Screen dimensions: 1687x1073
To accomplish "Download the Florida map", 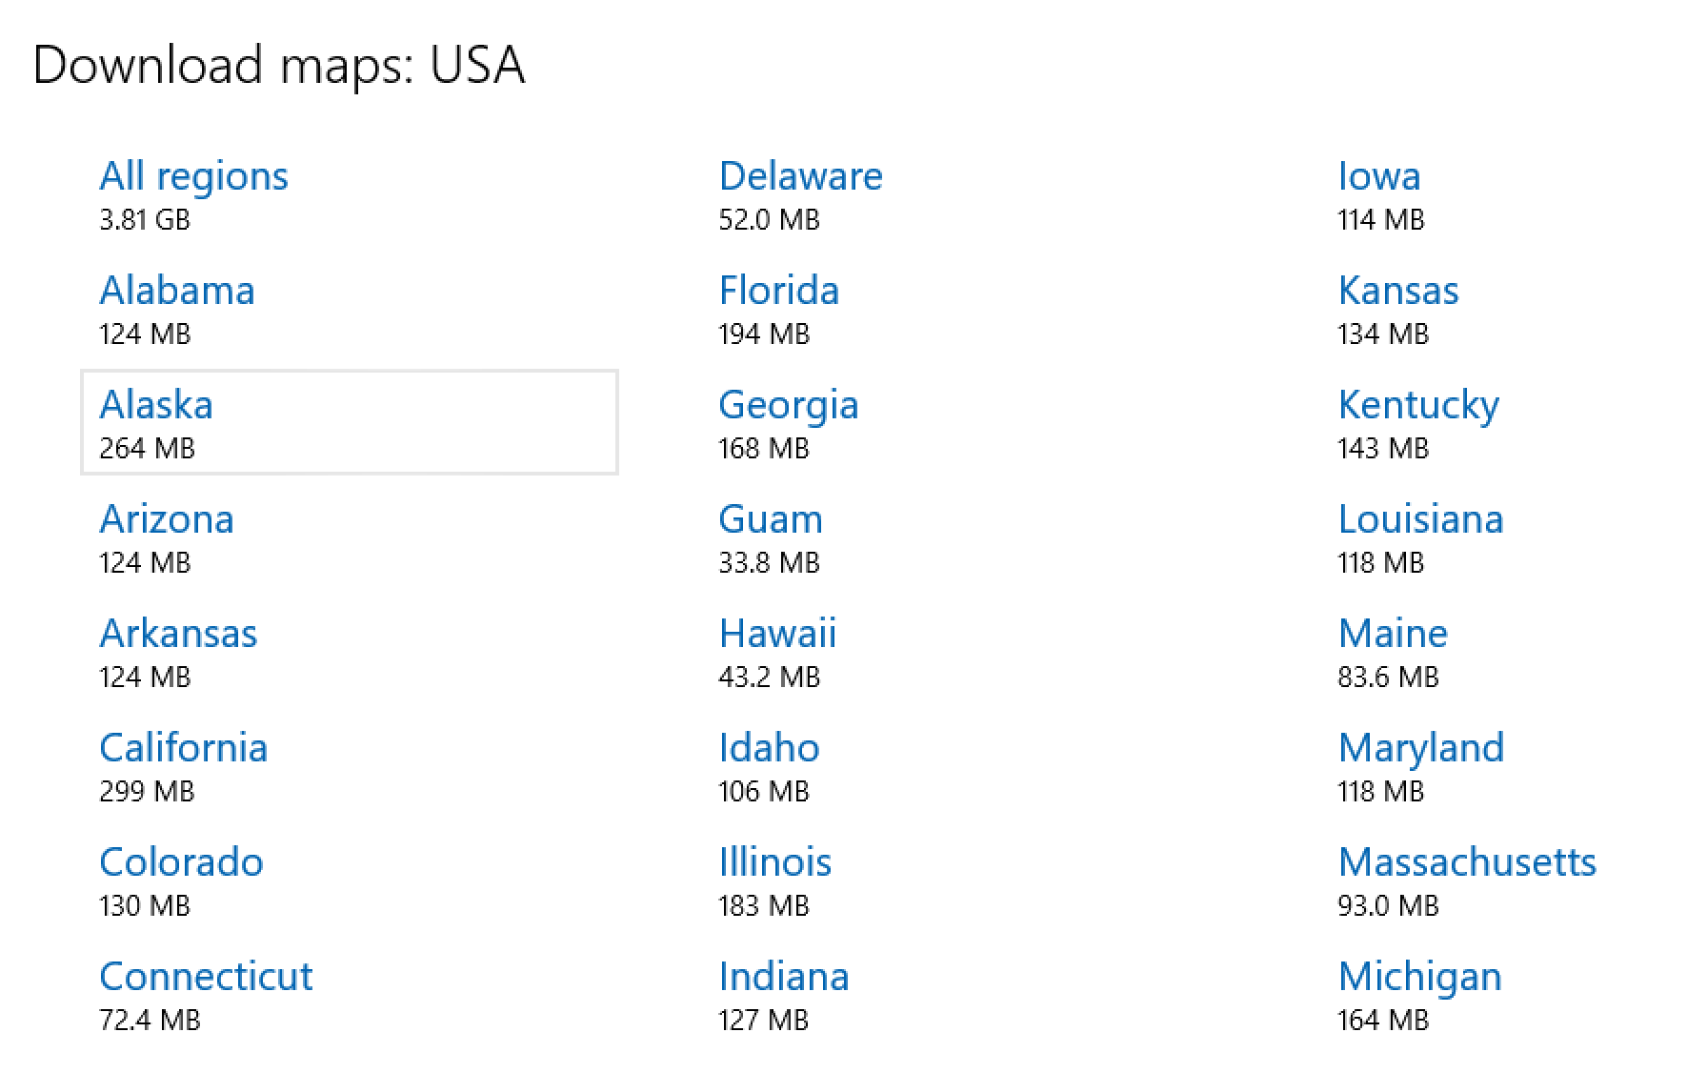I will pos(779,289).
